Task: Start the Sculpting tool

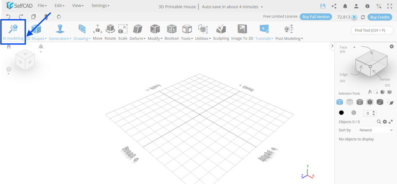Action: coord(221,32)
